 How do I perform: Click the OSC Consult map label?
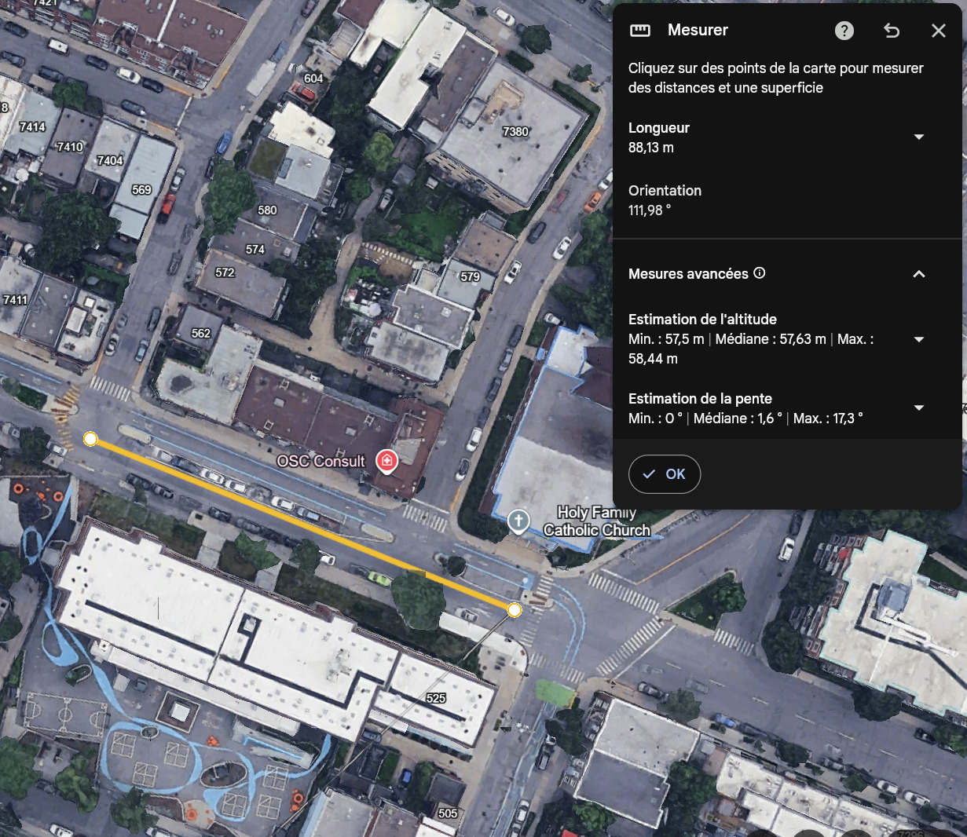click(321, 462)
